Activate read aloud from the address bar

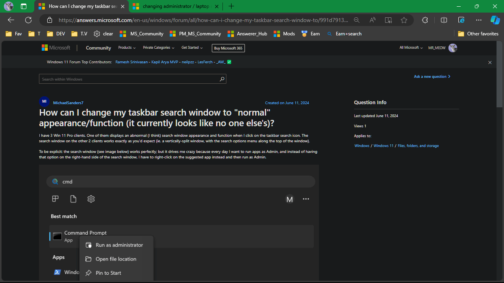[372, 20]
